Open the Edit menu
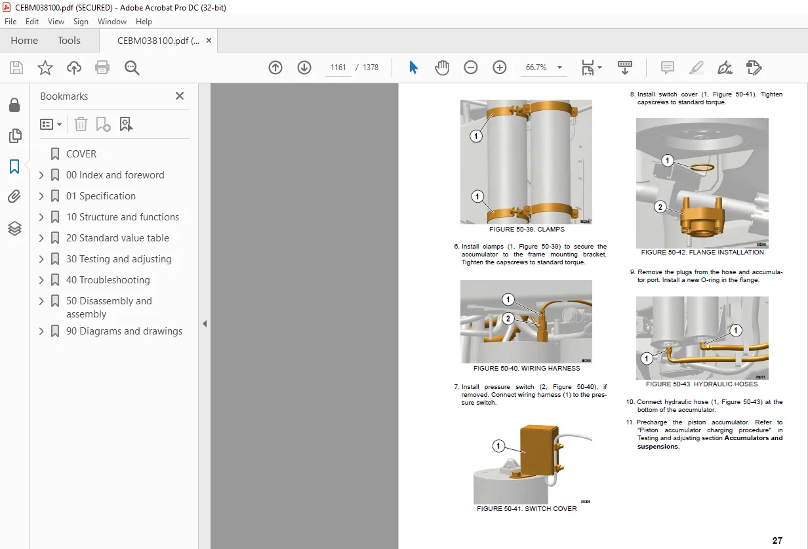Image resolution: width=808 pixels, height=549 pixels. (x=32, y=22)
